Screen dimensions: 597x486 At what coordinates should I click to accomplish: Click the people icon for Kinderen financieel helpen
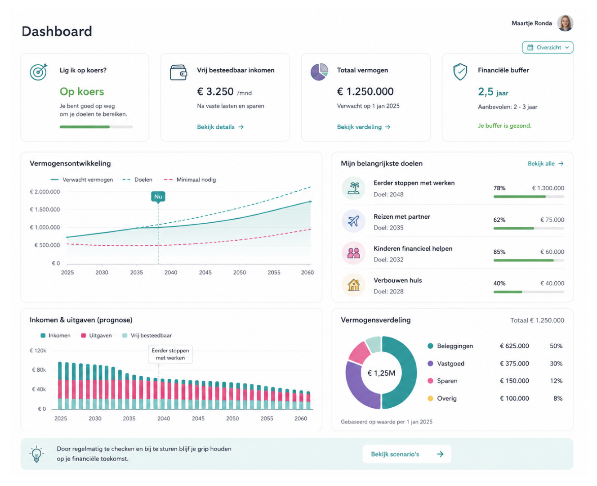pos(353,253)
